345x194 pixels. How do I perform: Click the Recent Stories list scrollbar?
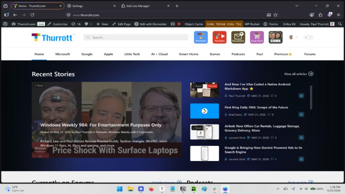[x=311, y=98]
